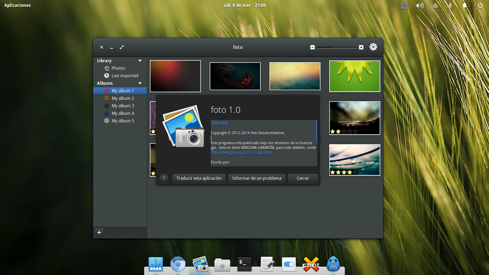The image size is (489, 275).
Task: Collapse the Albums section arrow
Action: coord(140,83)
